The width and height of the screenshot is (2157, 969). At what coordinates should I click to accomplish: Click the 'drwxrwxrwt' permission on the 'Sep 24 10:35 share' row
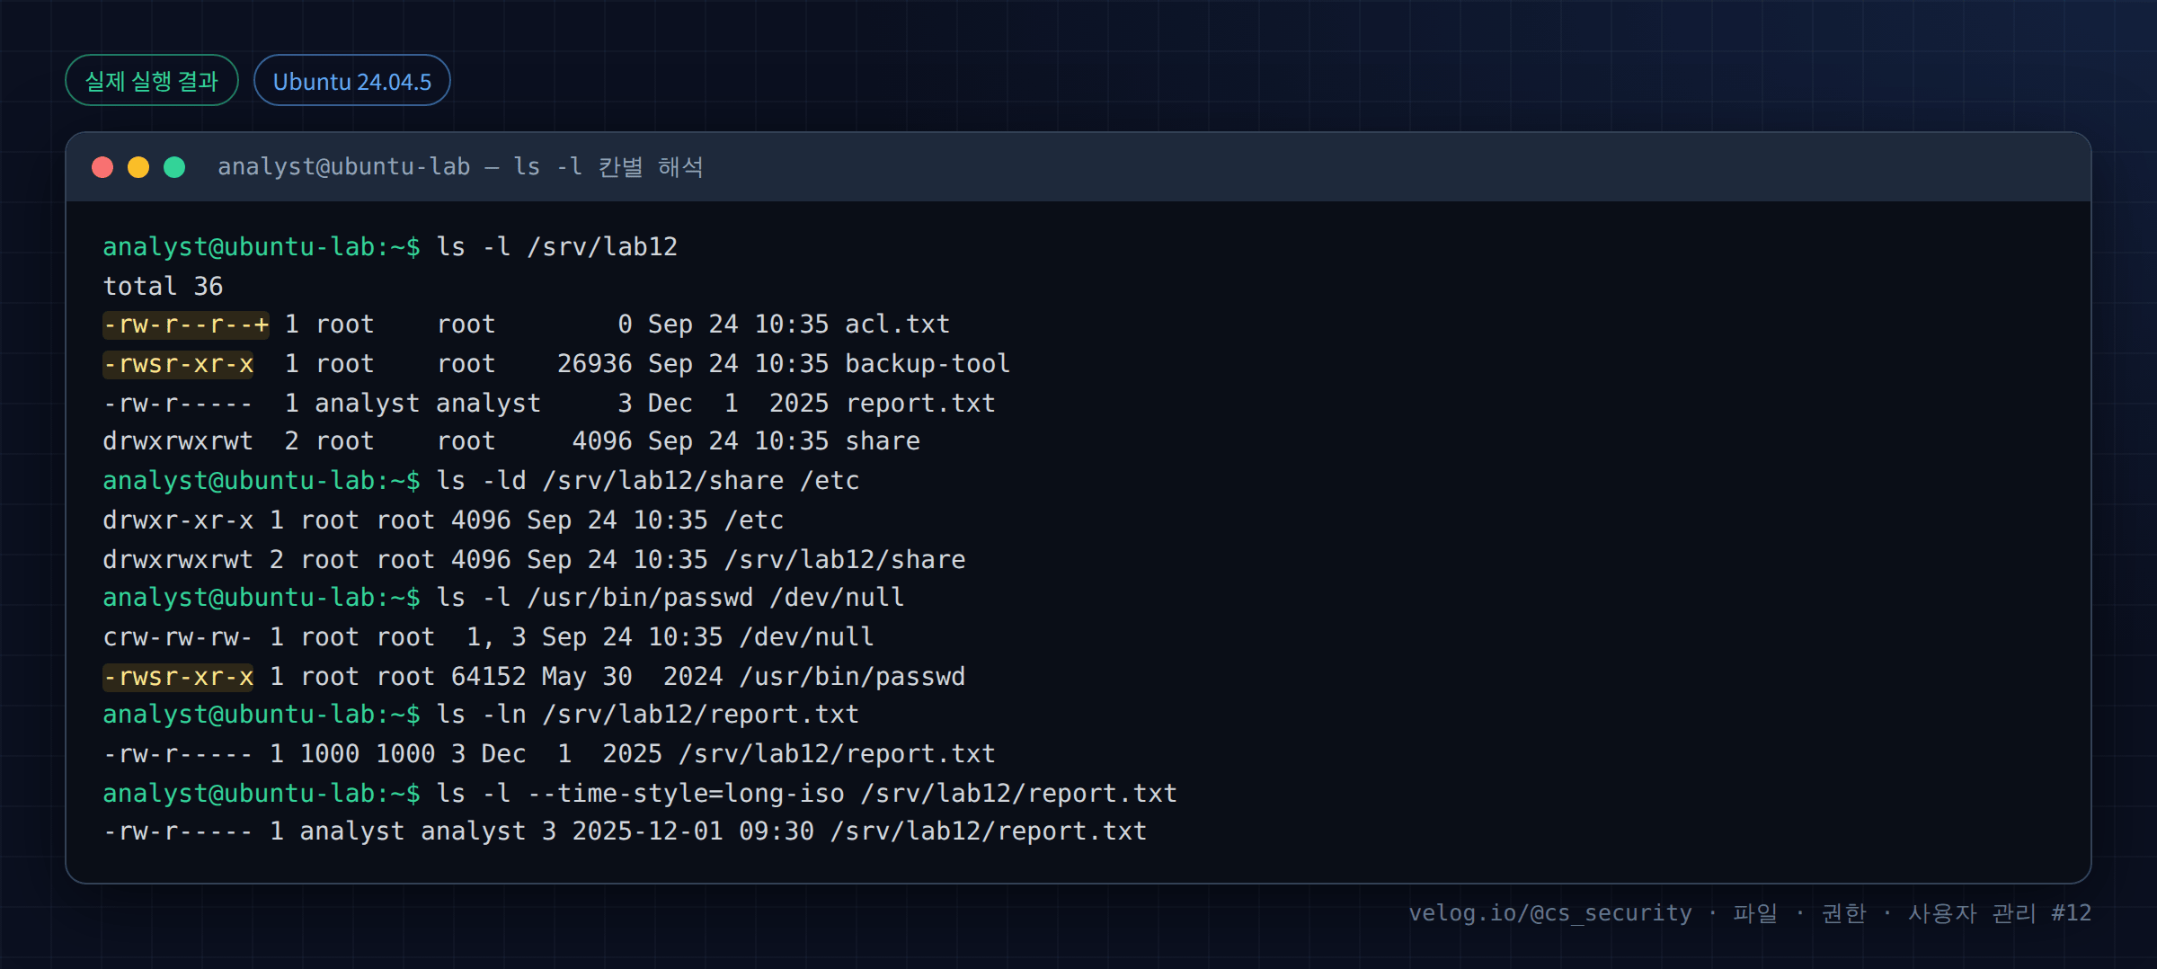[178, 441]
